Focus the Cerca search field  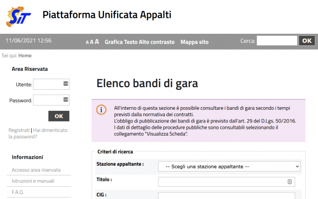point(277,41)
